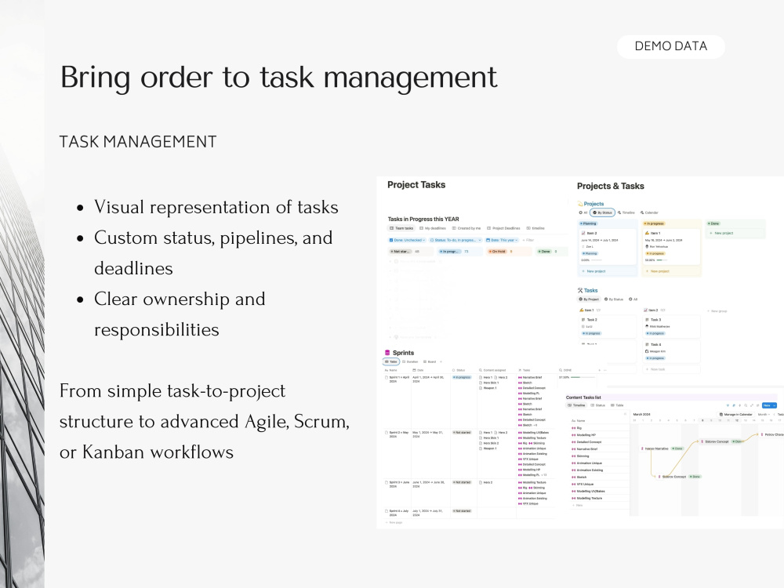Select By Project view in Tasks
The image size is (784, 588).
coord(589,299)
